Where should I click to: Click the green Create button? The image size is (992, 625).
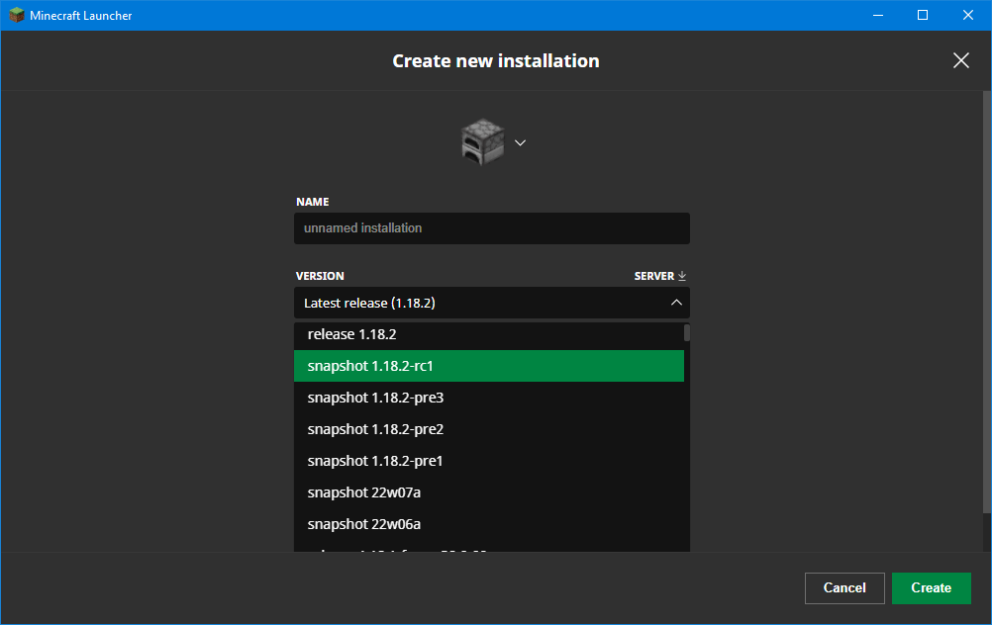[x=931, y=587]
